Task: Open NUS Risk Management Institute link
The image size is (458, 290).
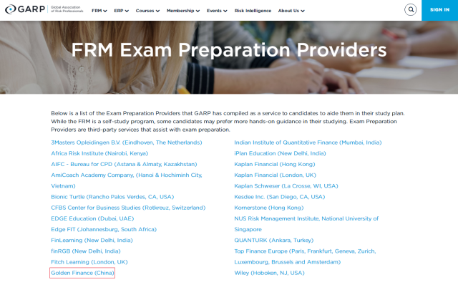Action: point(306,224)
